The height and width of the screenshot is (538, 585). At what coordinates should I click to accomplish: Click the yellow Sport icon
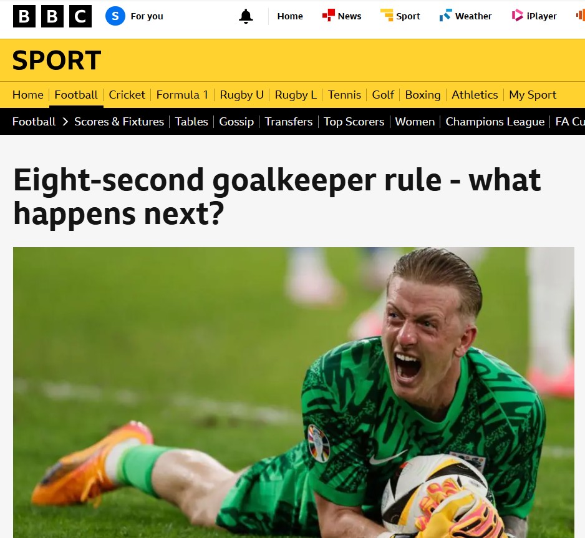coord(387,16)
